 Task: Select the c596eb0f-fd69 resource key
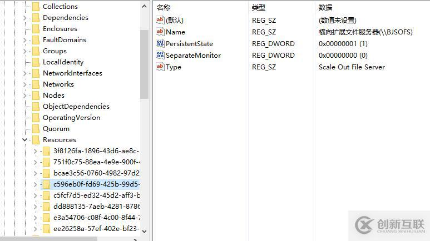coord(96,184)
